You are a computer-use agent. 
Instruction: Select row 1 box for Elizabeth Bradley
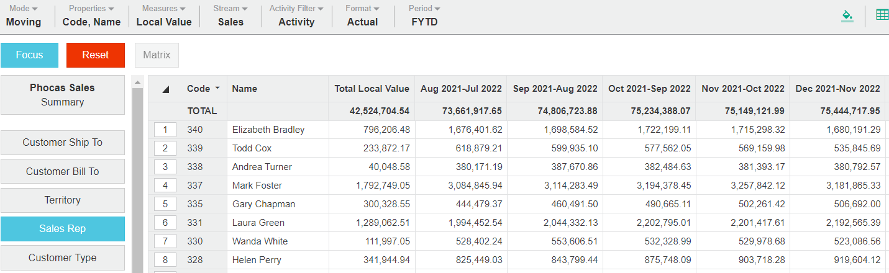[x=165, y=130]
